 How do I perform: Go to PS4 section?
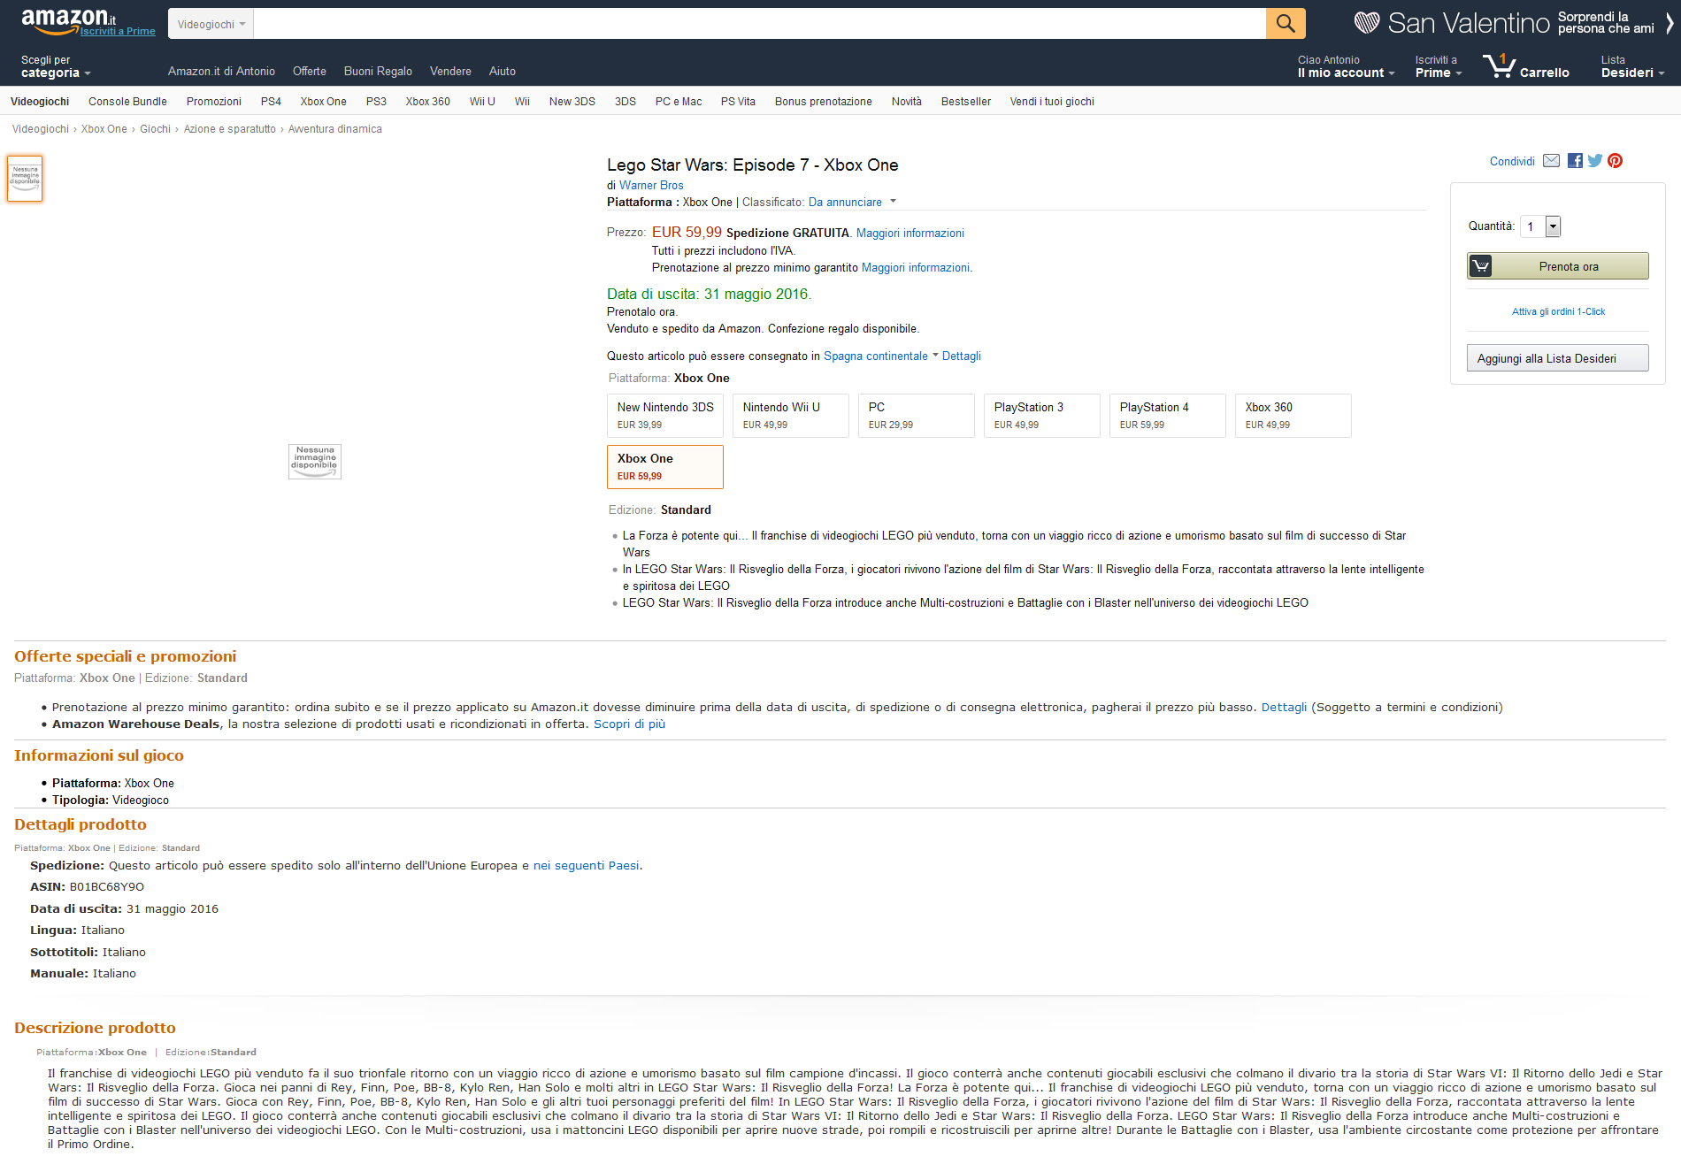coord(271,102)
